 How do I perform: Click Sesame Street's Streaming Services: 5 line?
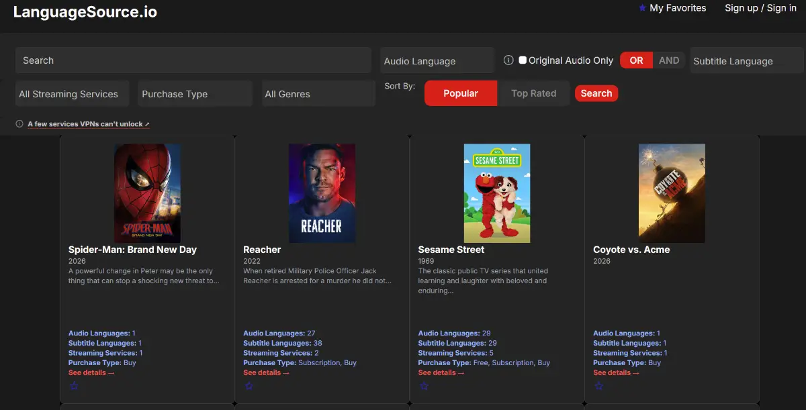click(x=456, y=353)
